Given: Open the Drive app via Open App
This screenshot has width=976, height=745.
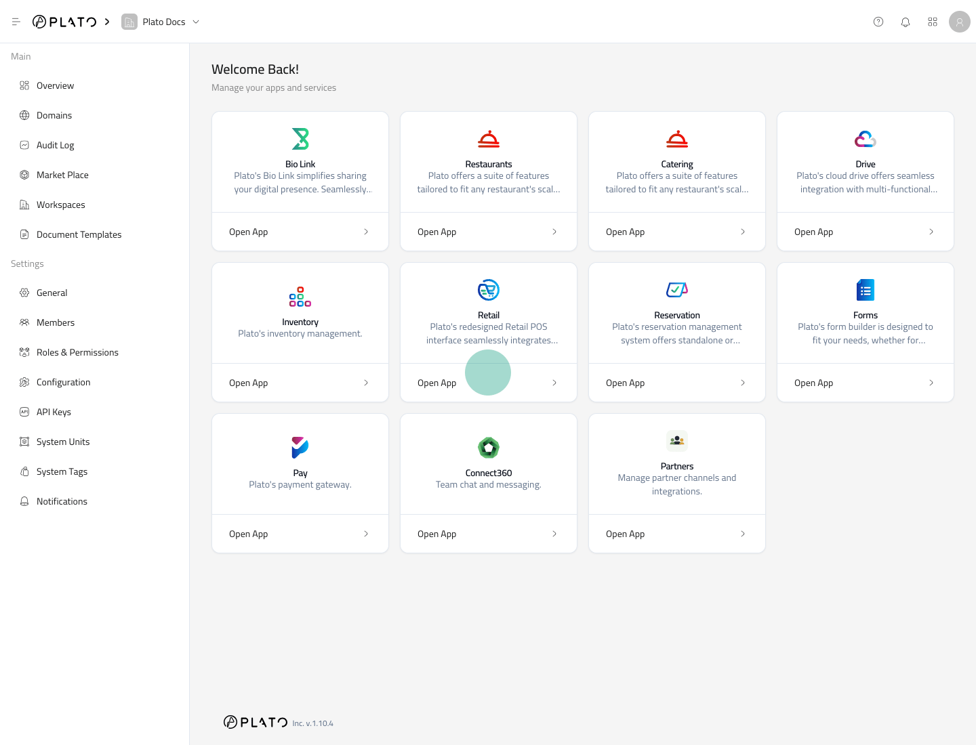Looking at the screenshot, I should [866, 232].
